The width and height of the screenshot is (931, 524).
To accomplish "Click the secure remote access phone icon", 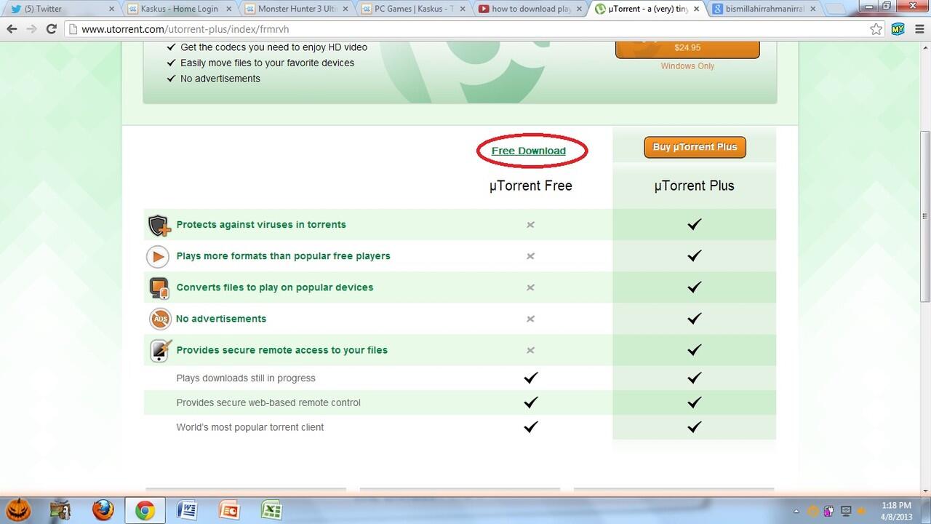I will [160, 350].
